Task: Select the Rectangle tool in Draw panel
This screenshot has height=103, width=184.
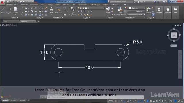Action: 26,8
